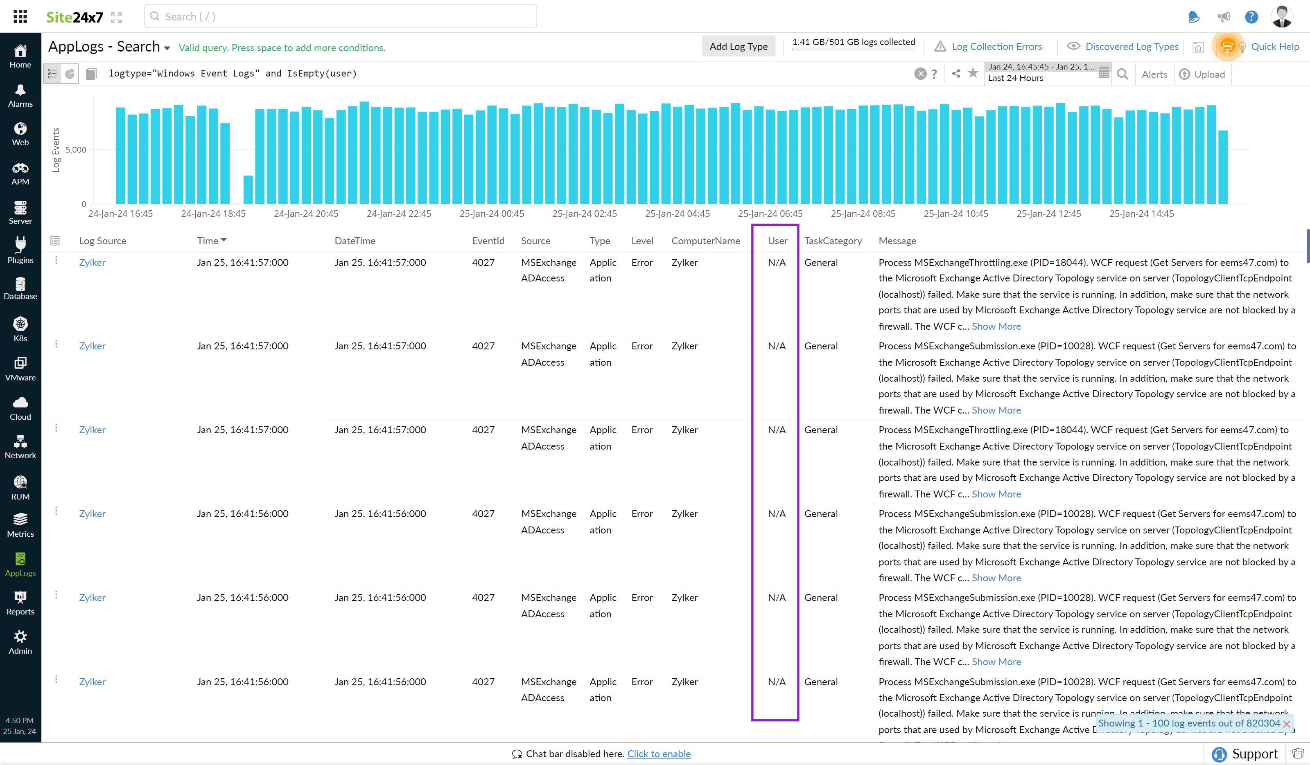Open the app grid launcher icon

point(20,17)
